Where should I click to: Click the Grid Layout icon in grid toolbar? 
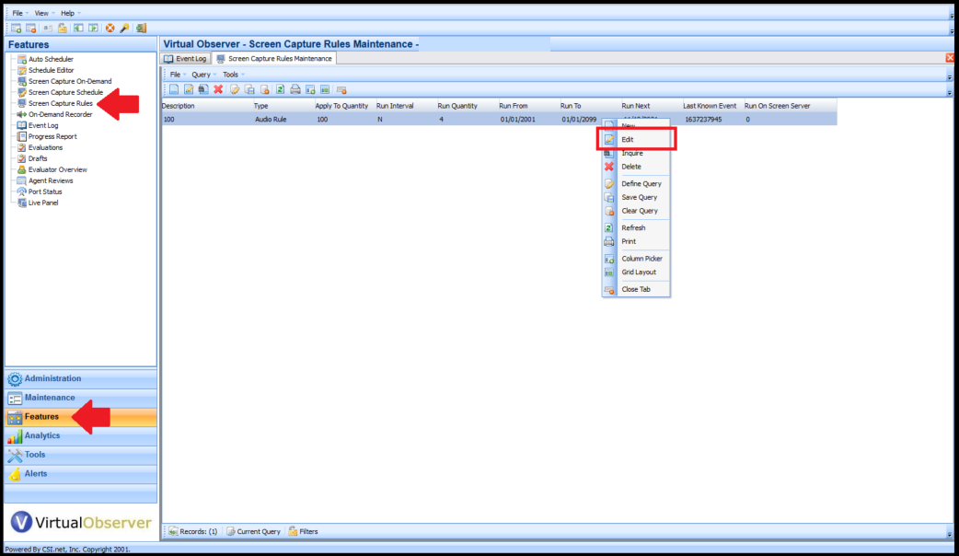click(x=325, y=90)
